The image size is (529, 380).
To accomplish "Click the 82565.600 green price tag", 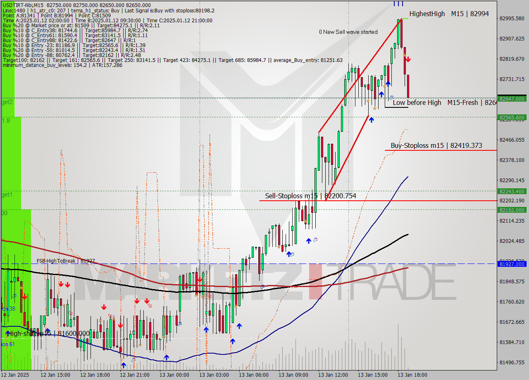I will 512,117.
